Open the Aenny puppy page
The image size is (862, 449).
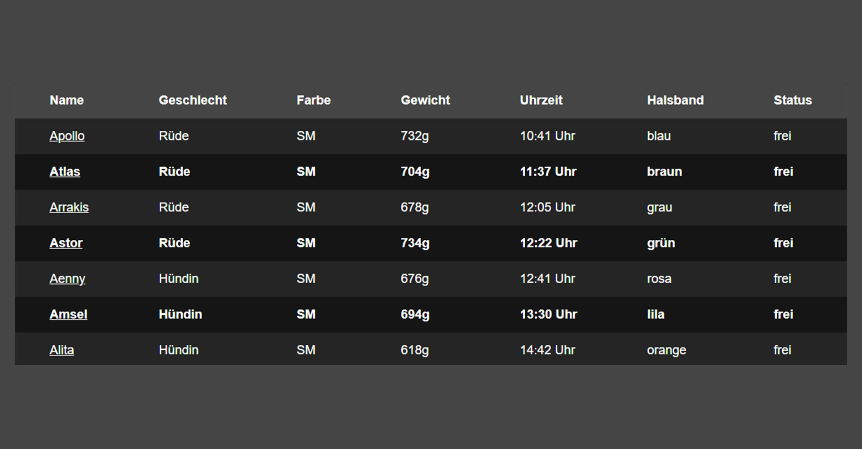coord(67,279)
